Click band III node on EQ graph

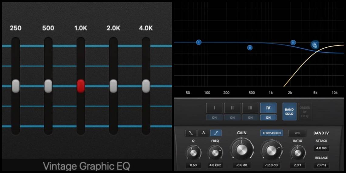pyautogui.click(x=293, y=42)
